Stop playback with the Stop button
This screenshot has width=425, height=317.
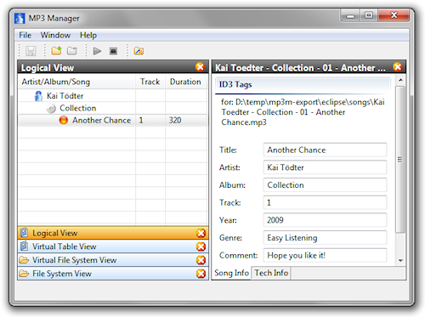pyautogui.click(x=113, y=51)
